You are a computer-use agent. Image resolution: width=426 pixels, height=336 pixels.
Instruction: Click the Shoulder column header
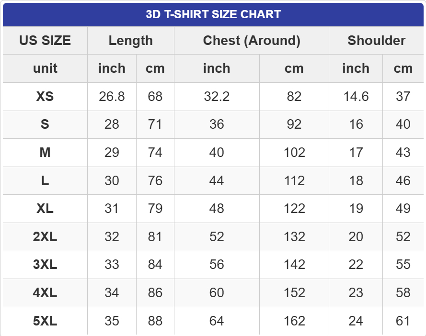(376, 41)
